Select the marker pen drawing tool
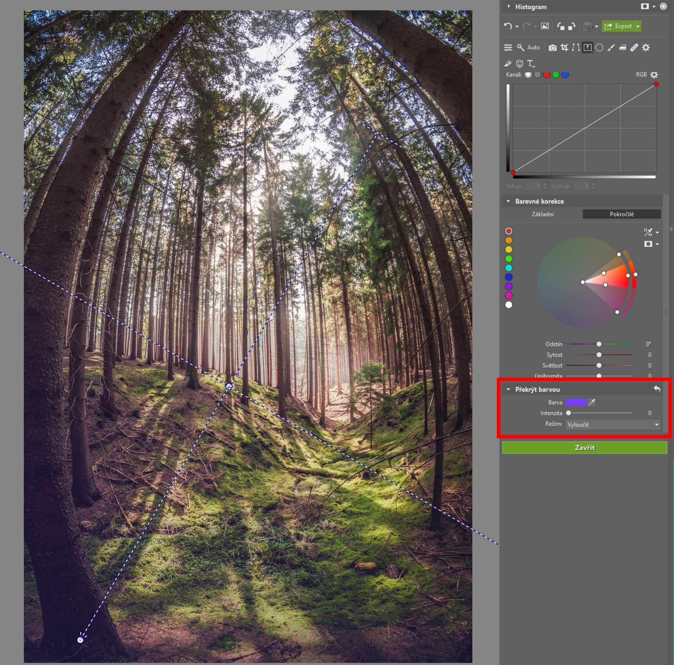The image size is (674, 665). point(508,63)
